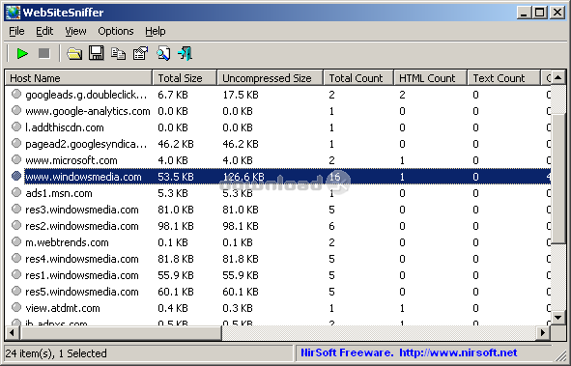Select the www.microsoft.com host row
Viewport: 571px width, 366px height.
point(278,160)
